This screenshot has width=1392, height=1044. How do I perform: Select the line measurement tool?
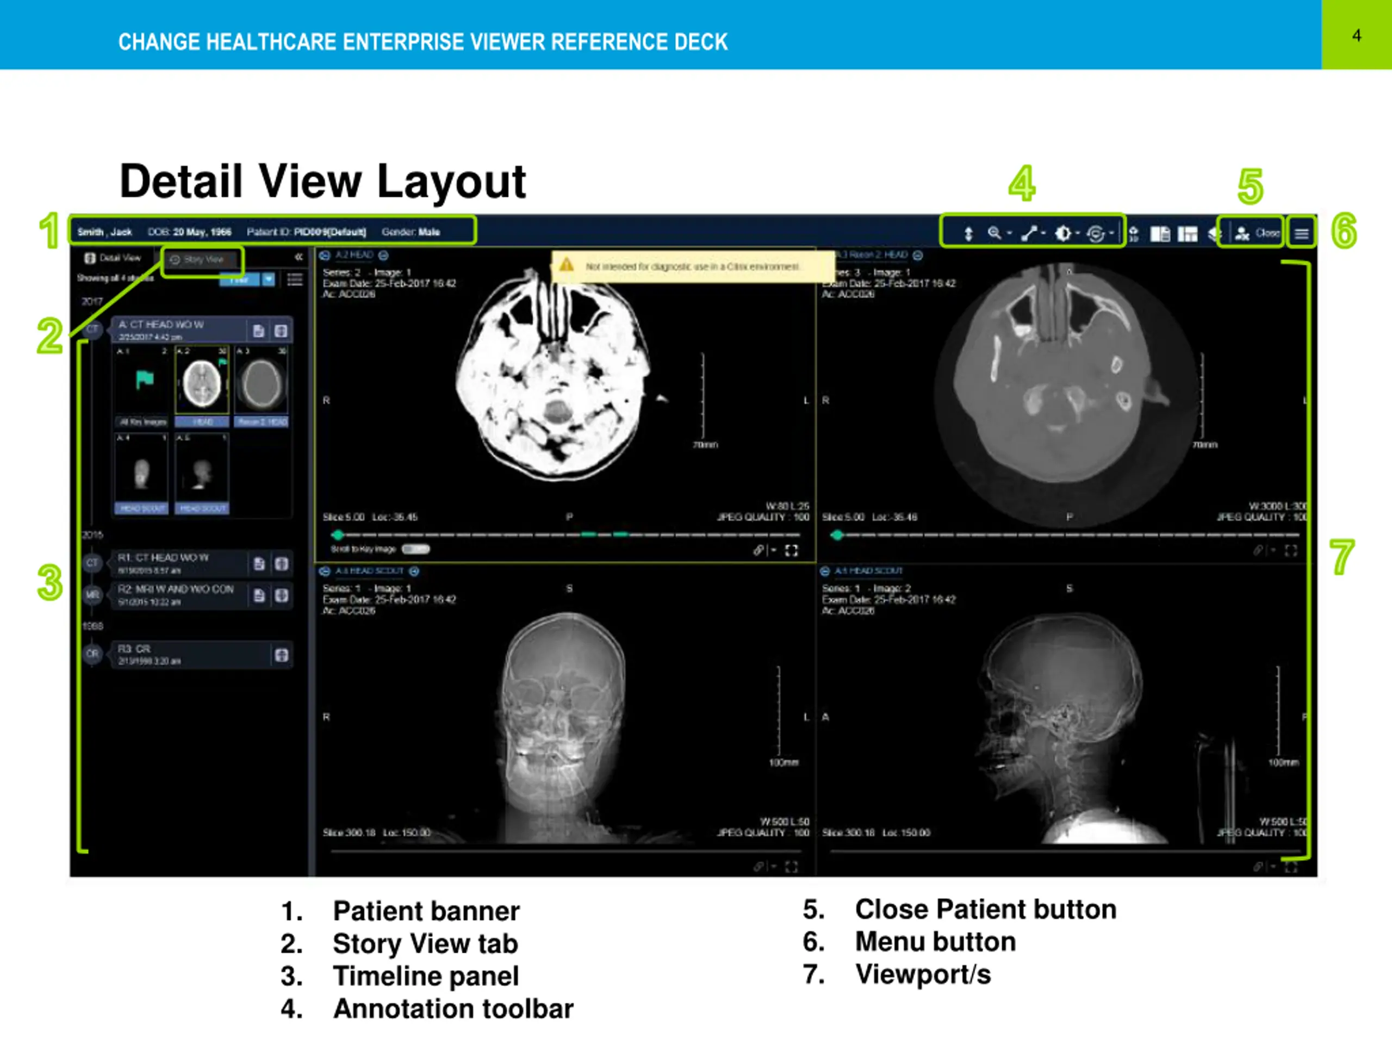pos(1029,233)
